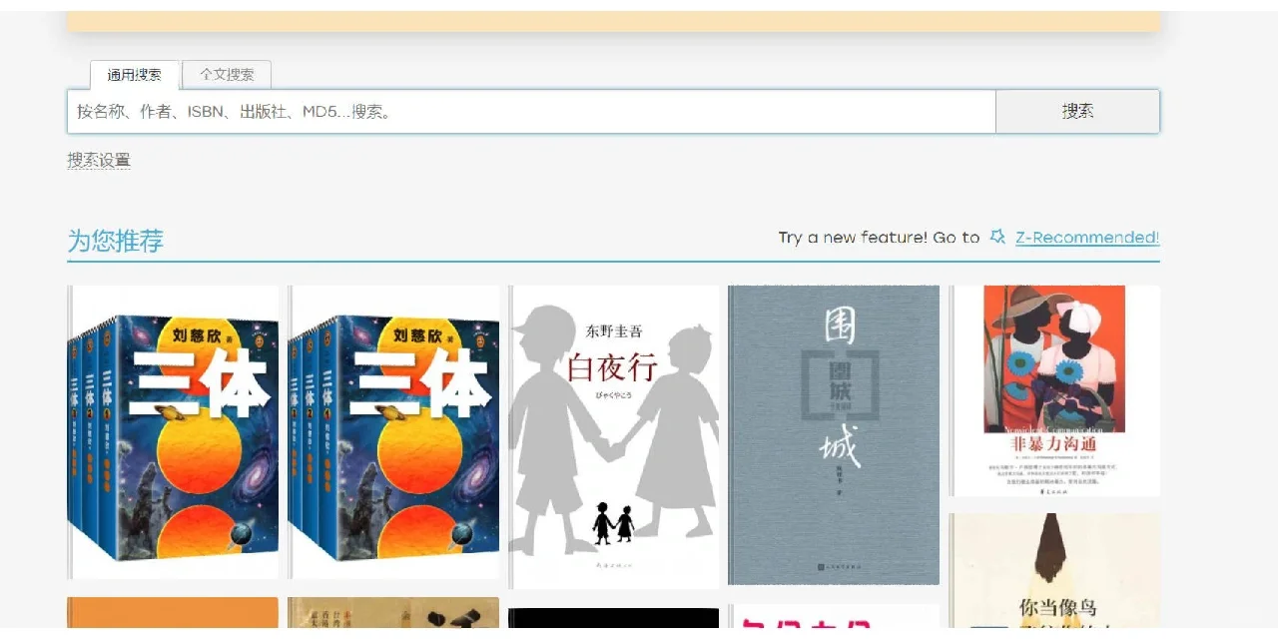
Task: Open the second 三体 book cover
Action: (393, 432)
